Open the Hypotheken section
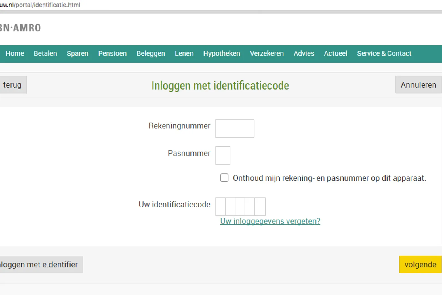442x295 pixels. pos(221,54)
